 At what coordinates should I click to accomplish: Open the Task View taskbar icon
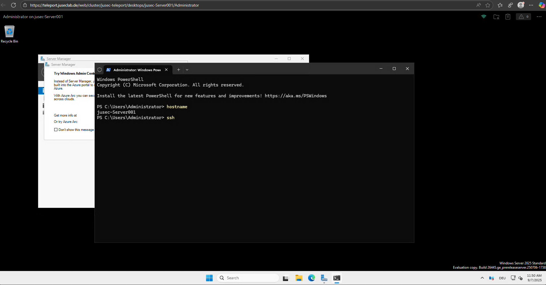[x=286, y=278]
